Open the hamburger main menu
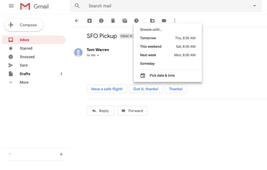Viewport: 267px width, 170px height. click(x=11, y=6)
